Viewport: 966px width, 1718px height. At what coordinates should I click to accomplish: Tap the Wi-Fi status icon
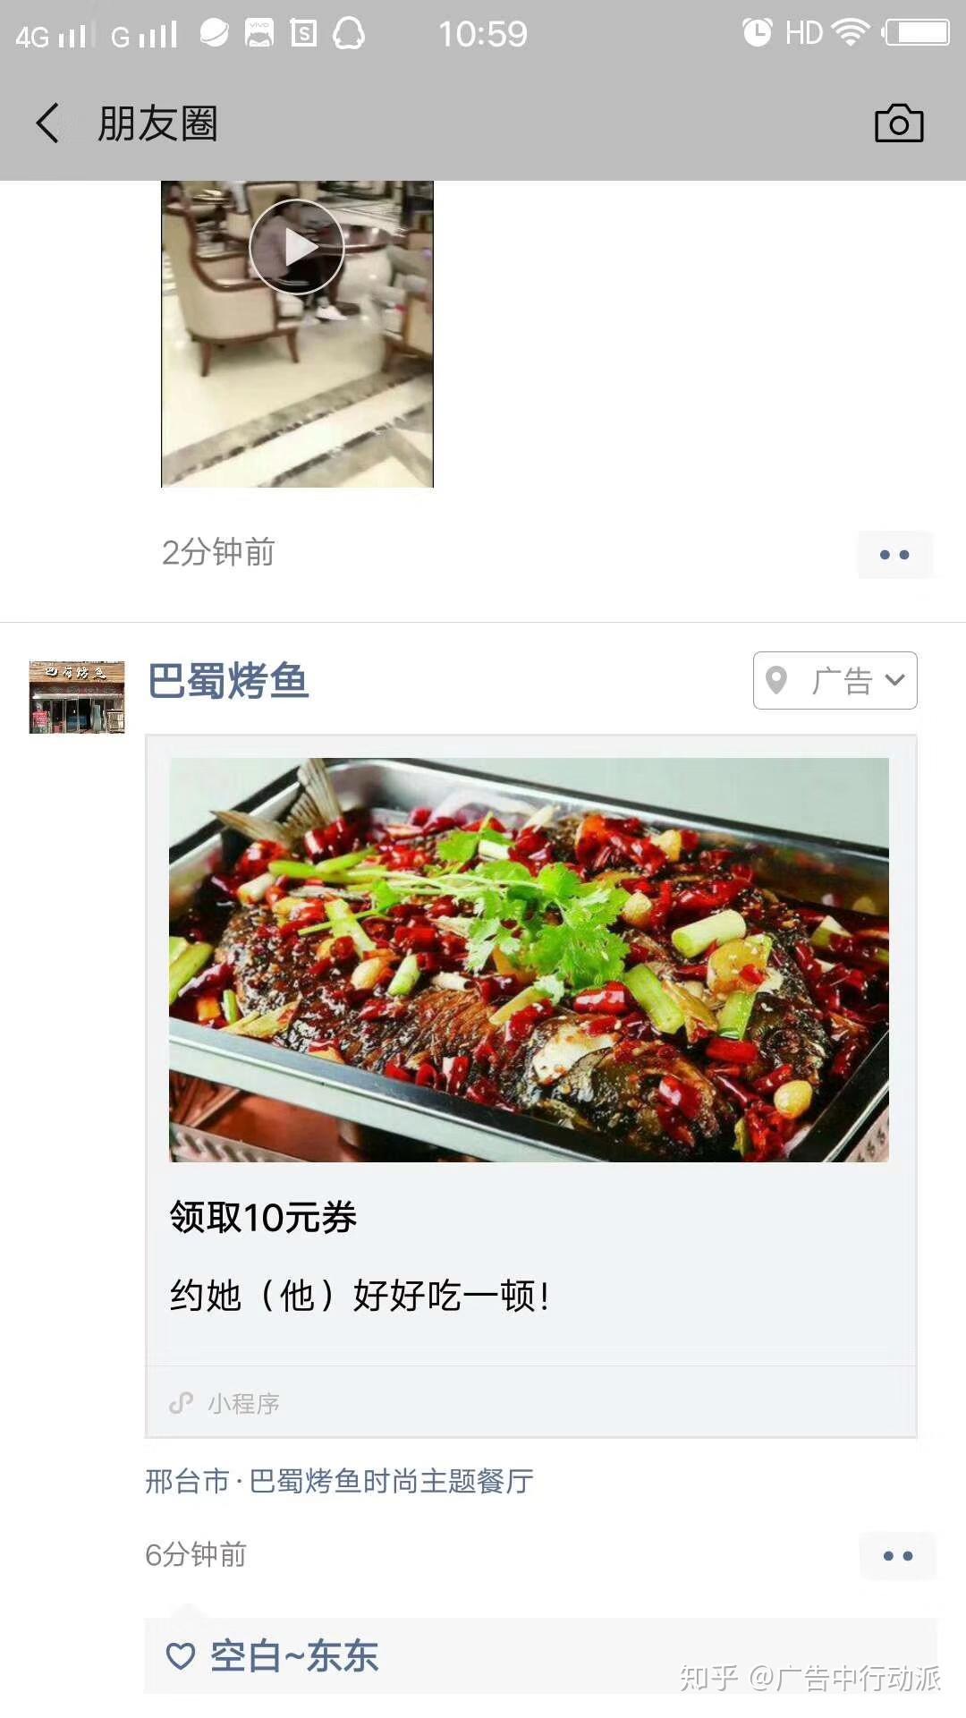(851, 33)
